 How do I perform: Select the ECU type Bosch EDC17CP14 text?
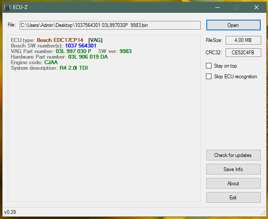click(x=60, y=40)
